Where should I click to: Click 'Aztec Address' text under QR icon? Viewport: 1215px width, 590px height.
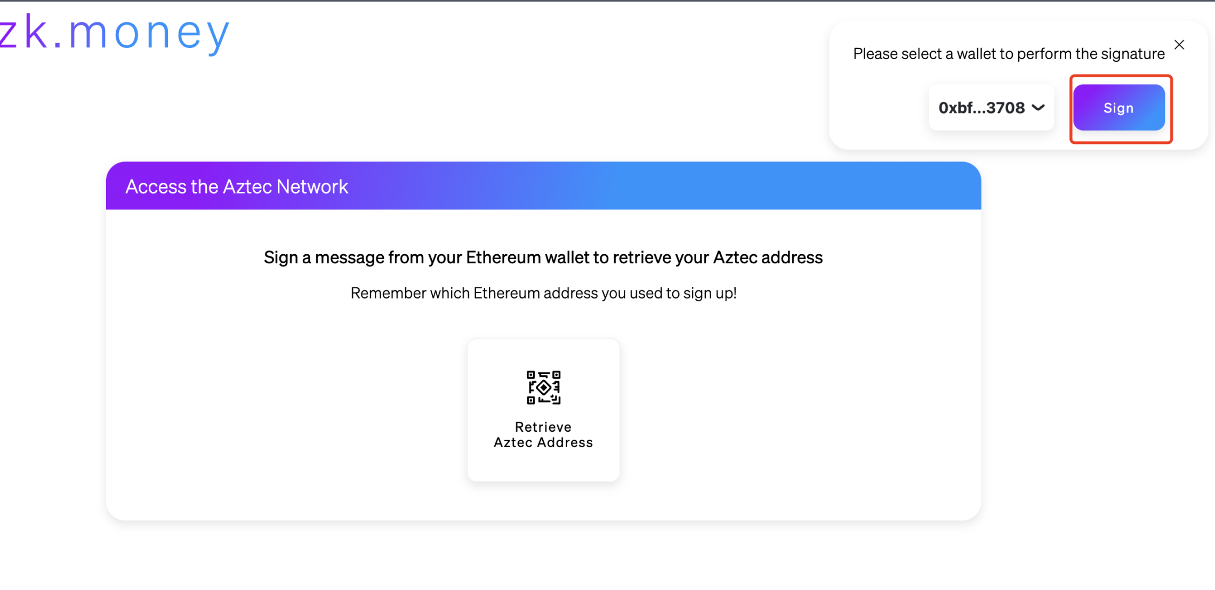coord(543,442)
